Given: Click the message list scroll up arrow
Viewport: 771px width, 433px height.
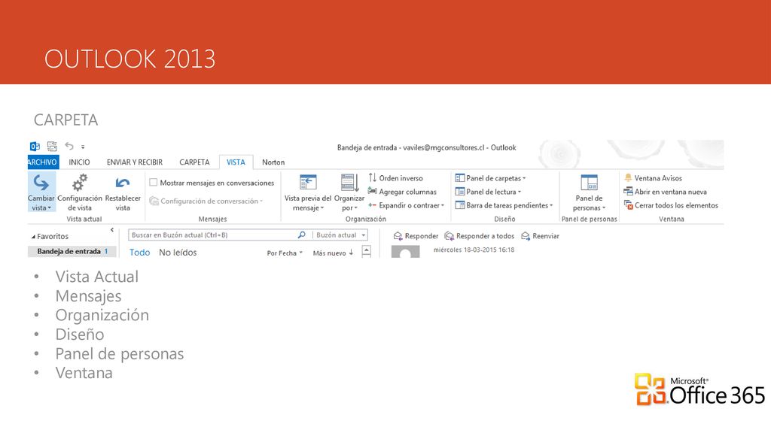Looking at the screenshot, I should [x=367, y=251].
